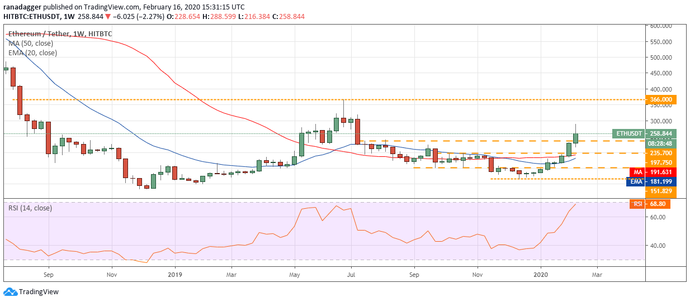Select the EMA (20, close) indicator legend
The width and height of the screenshot is (690, 302).
tap(32, 53)
